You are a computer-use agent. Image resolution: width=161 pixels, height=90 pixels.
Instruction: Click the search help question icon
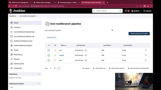point(120,11)
